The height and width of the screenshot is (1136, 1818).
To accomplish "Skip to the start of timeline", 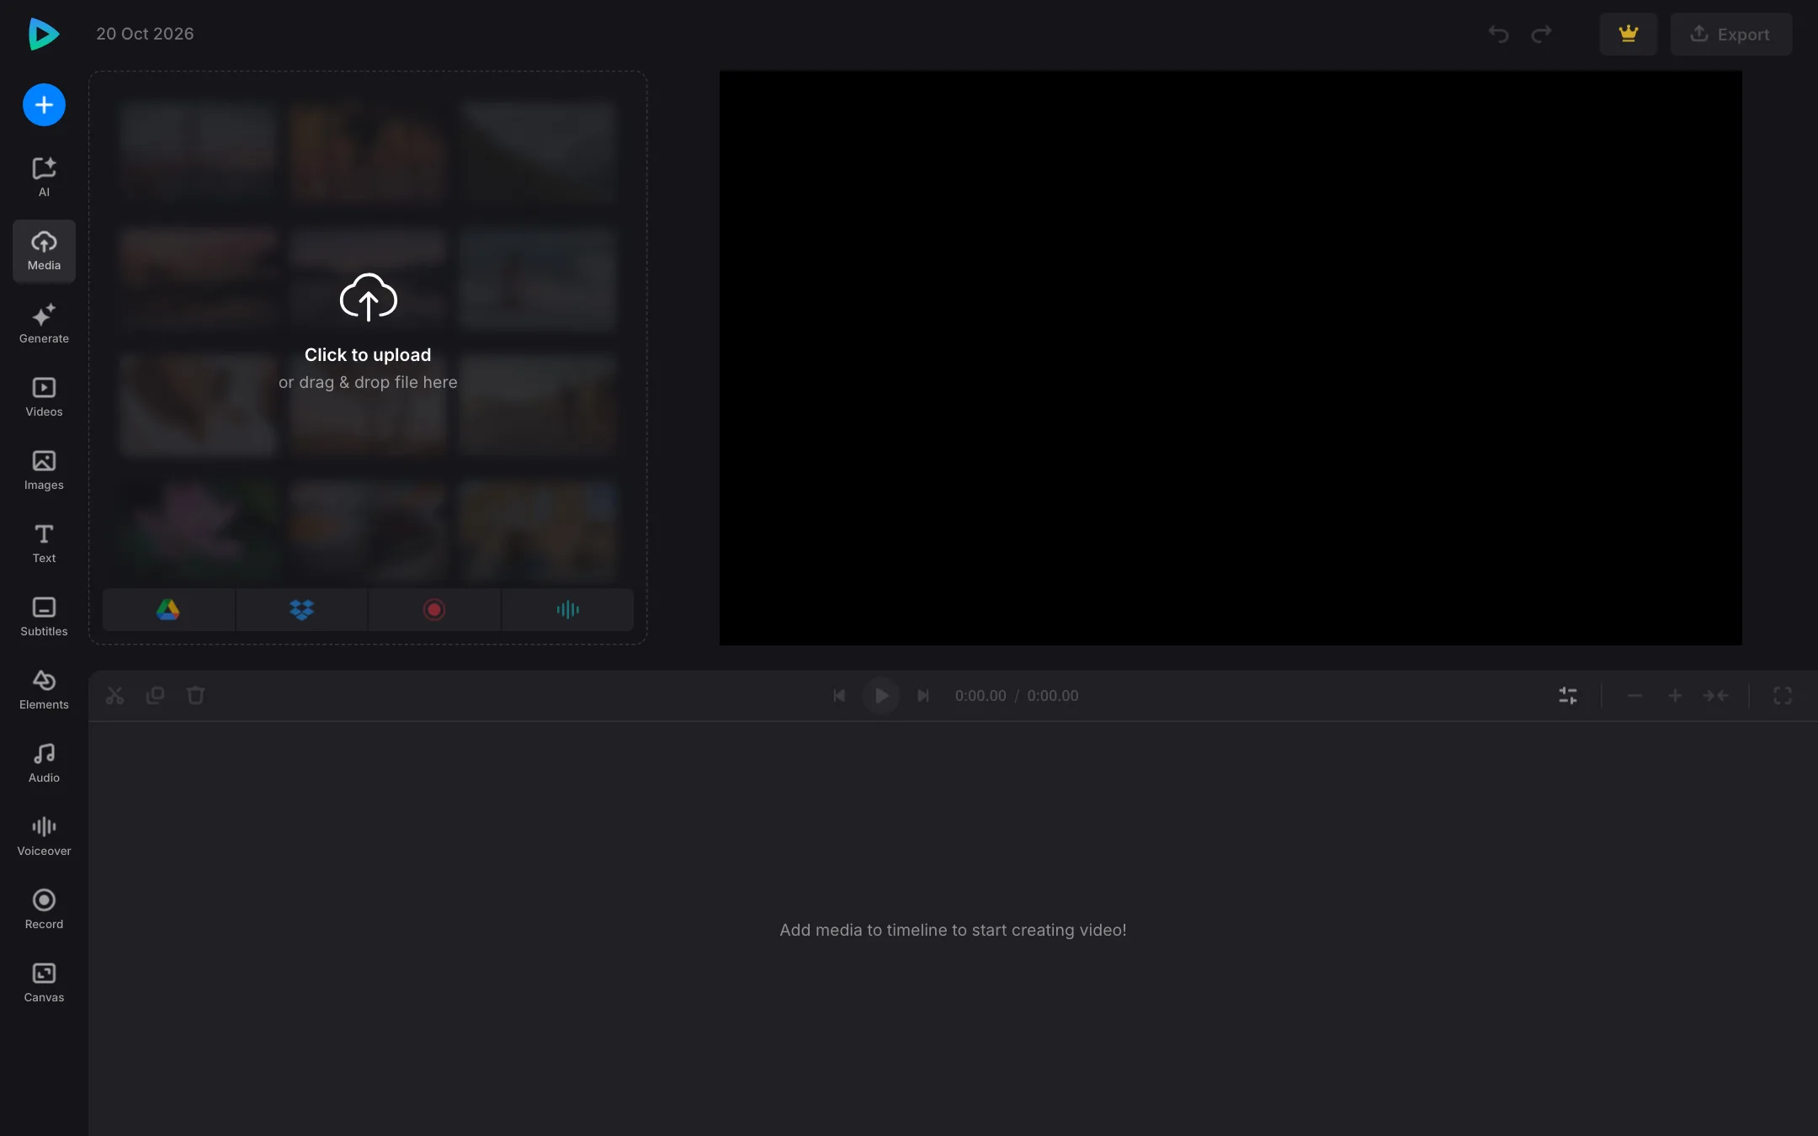I will point(839,696).
